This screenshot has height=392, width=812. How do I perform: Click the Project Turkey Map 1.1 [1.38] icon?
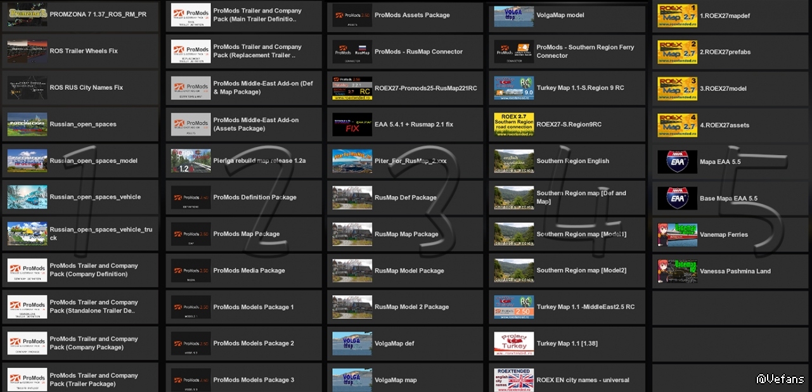514,343
